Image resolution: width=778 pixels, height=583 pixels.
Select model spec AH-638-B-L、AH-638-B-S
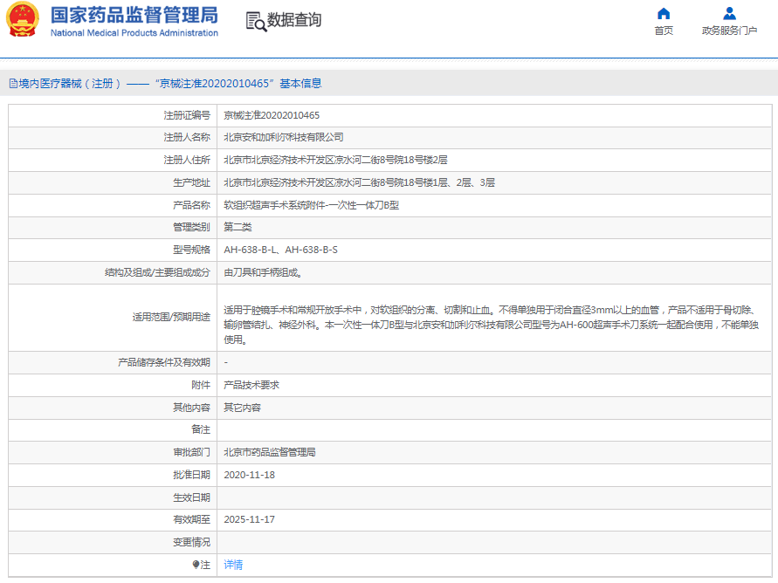click(280, 250)
